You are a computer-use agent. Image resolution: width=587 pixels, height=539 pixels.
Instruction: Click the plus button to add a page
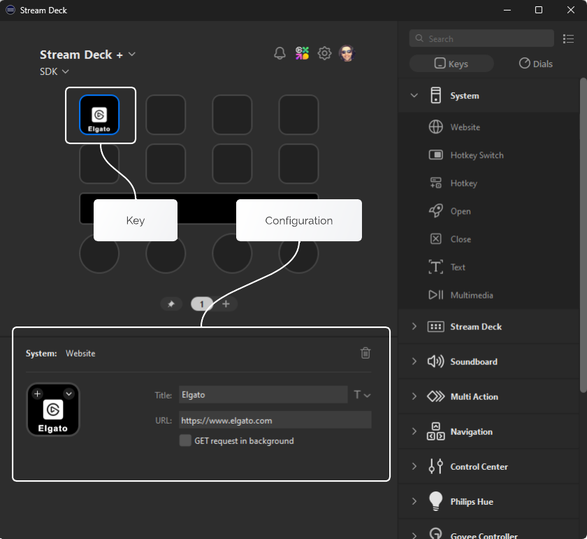[x=225, y=303]
